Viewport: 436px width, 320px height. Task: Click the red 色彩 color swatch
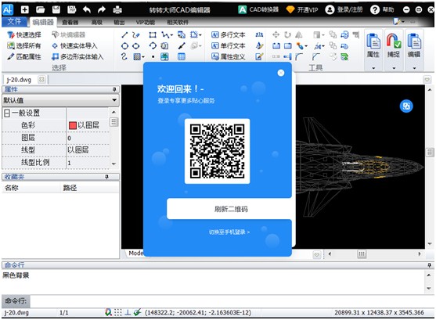point(73,125)
